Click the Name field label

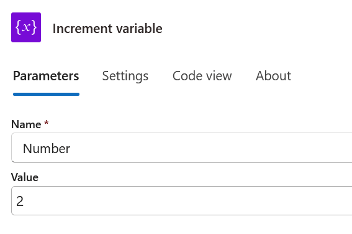[x=26, y=124]
